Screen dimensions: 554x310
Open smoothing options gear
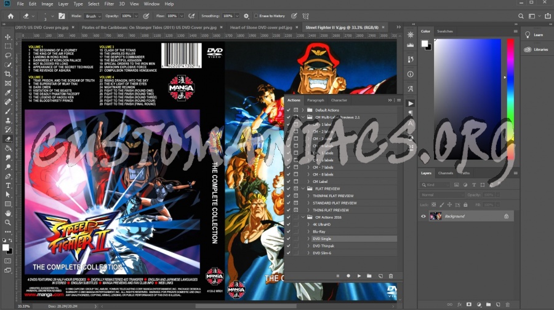coord(246,16)
